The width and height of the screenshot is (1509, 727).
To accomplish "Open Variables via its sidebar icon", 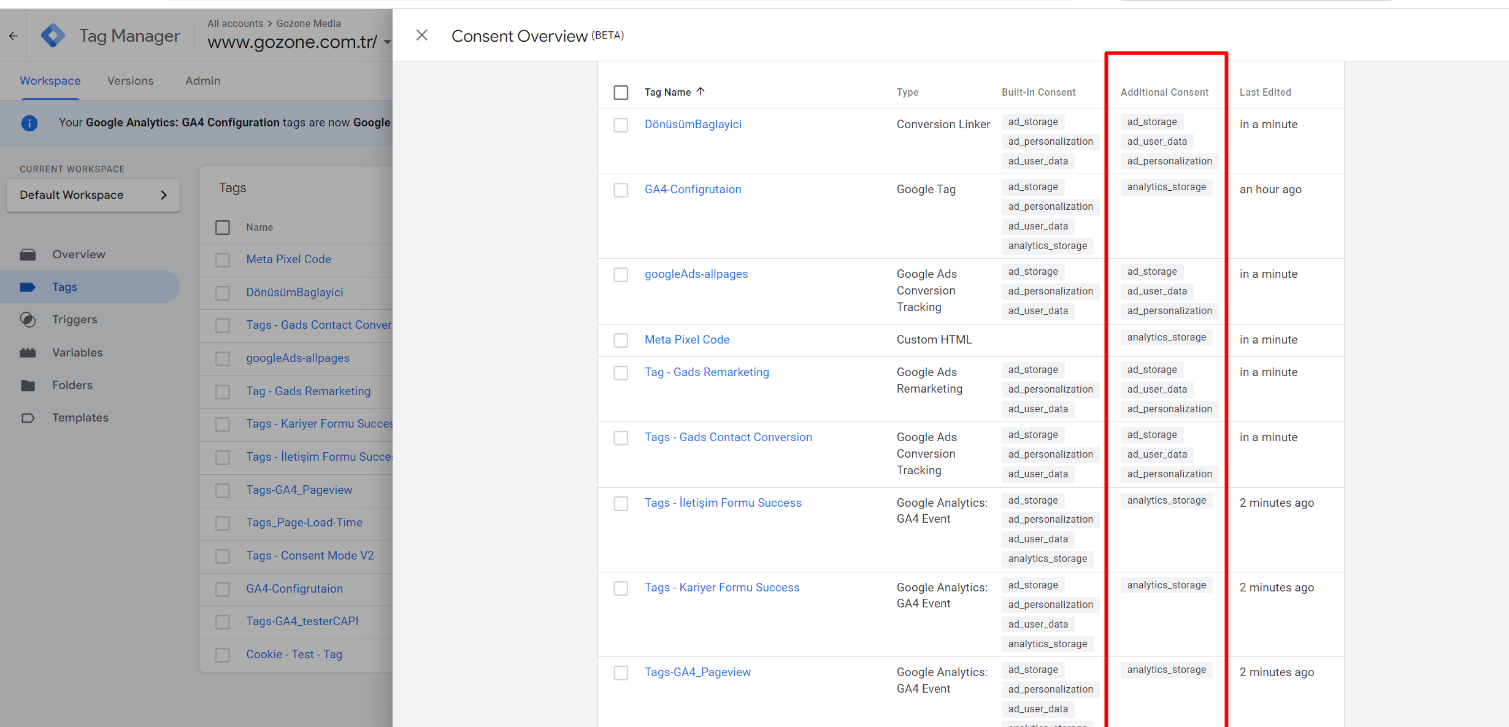I will pos(28,353).
